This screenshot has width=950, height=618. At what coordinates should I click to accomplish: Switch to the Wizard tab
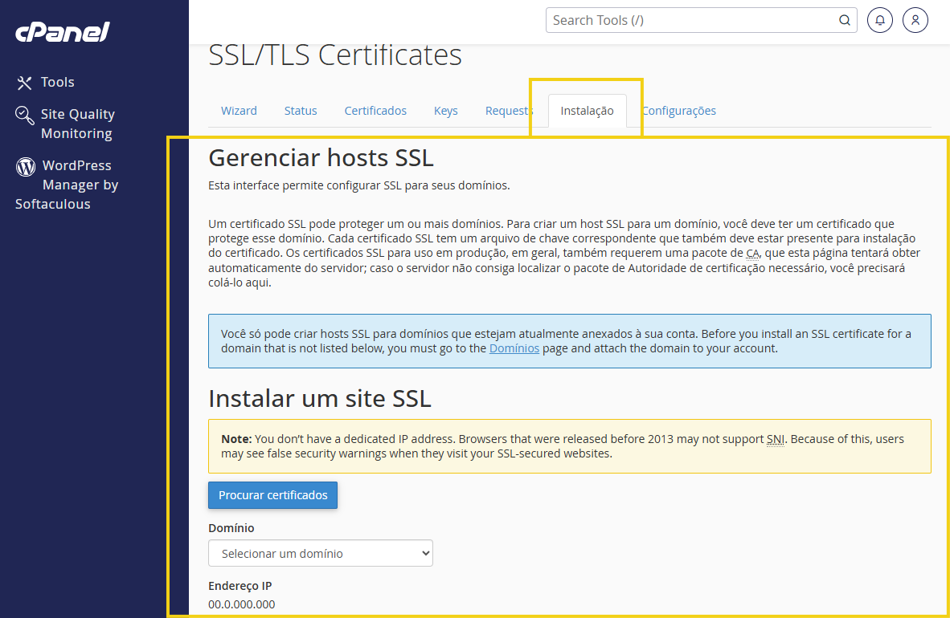(239, 111)
